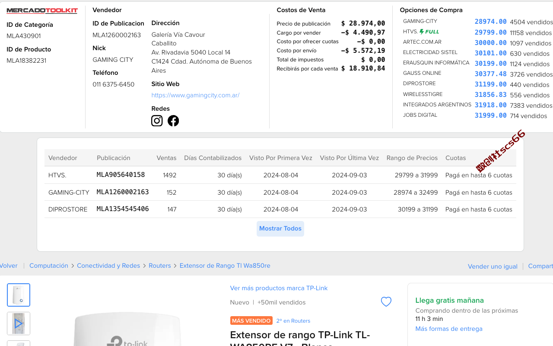Select JOBS DIGITAL price 31999.00

490,115
